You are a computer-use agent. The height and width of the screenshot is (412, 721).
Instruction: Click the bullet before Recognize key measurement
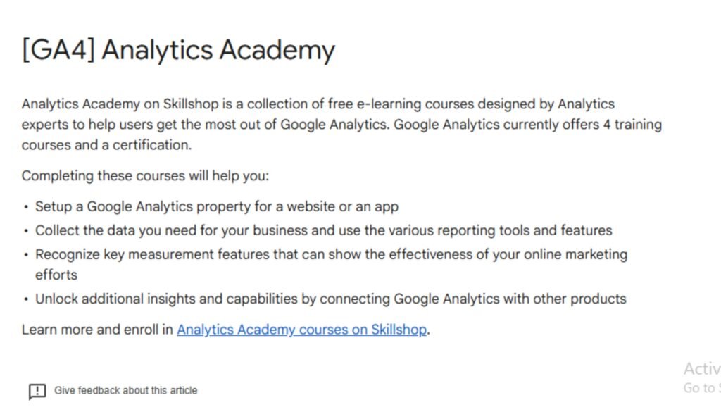(x=26, y=255)
